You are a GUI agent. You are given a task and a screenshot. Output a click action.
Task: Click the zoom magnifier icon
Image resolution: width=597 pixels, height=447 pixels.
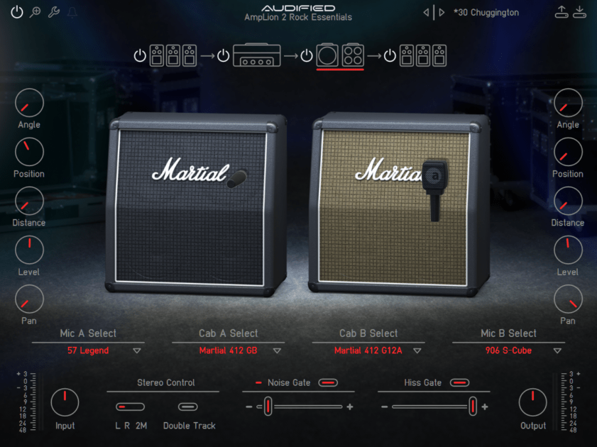pos(35,12)
